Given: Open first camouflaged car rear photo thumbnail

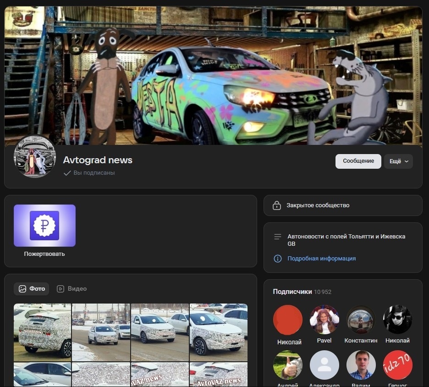Looking at the screenshot, I should point(43,332).
